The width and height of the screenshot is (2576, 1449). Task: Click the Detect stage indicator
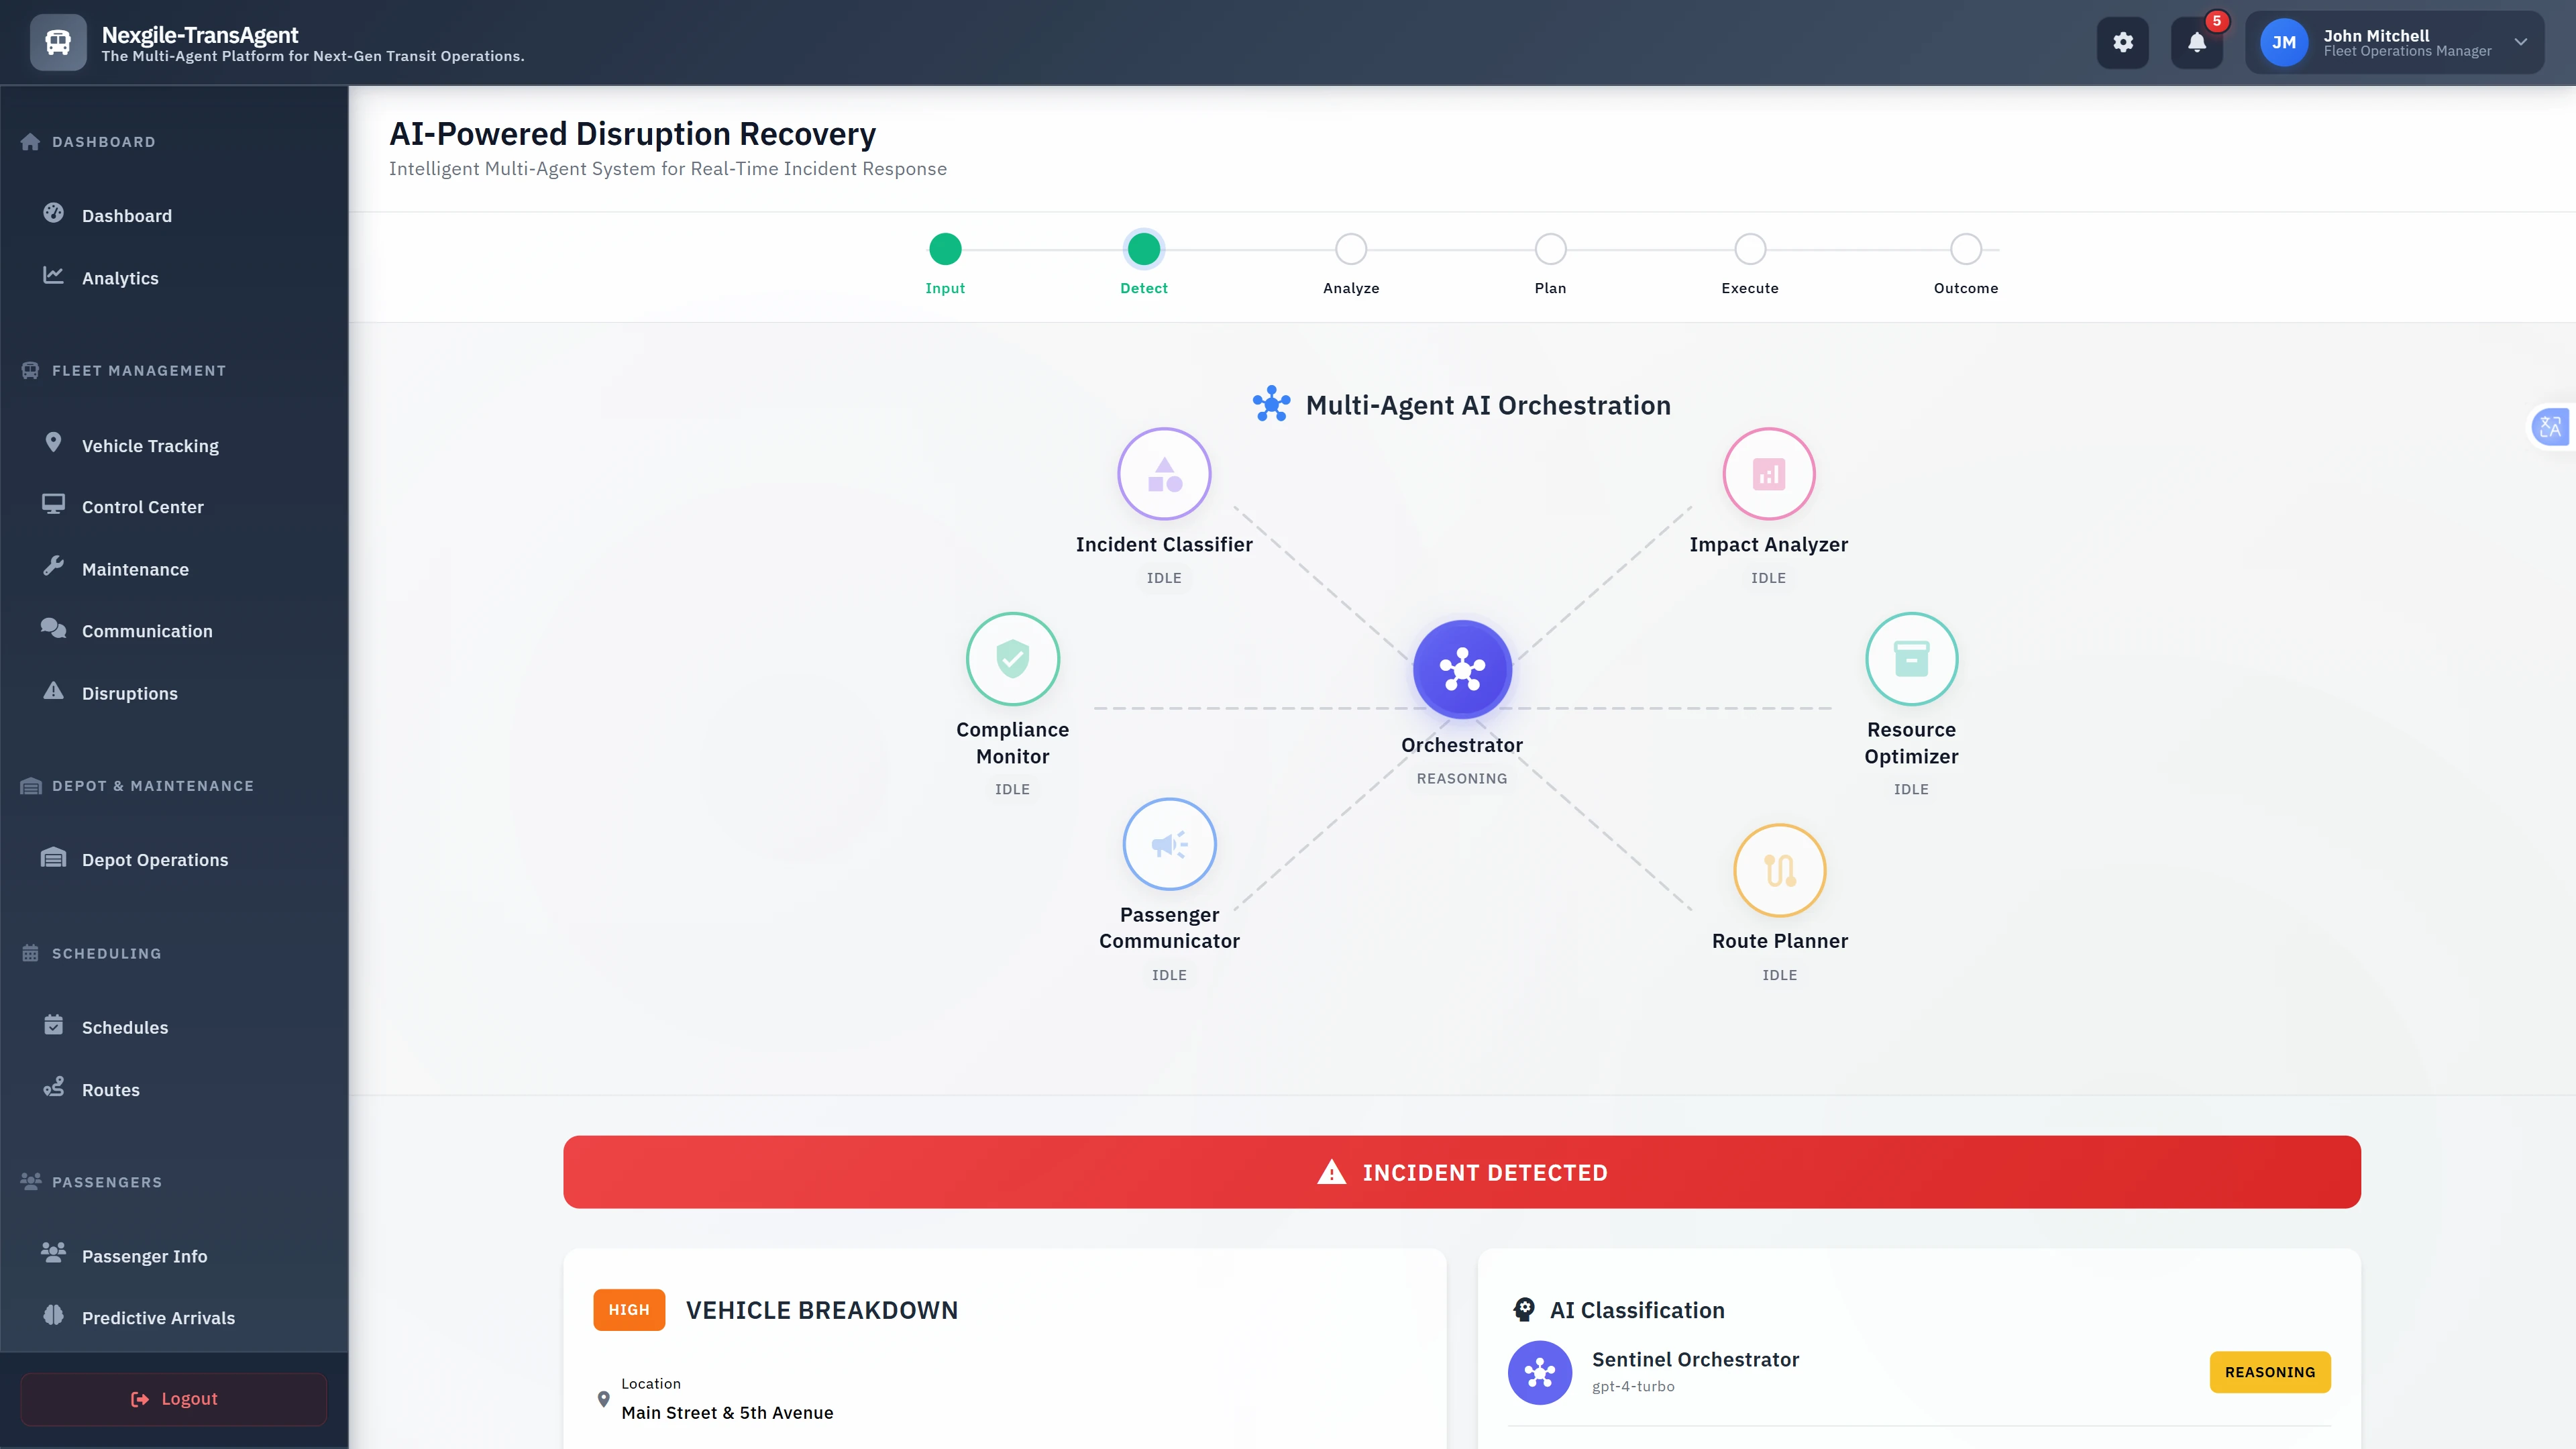coord(1144,249)
